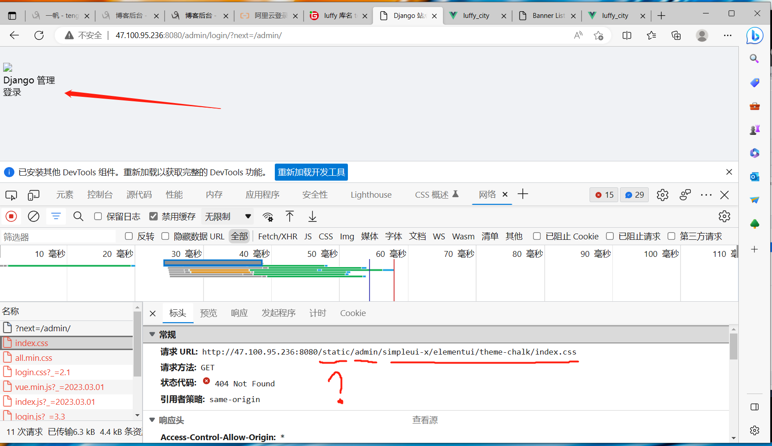772x446 pixels.
Task: Uncheck the 禁用缓存 checkbox
Action: [x=153, y=217]
